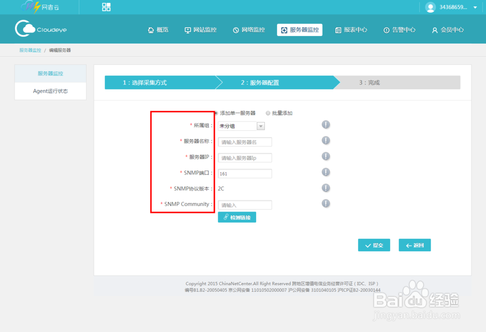The image size is (486, 332).
Task: Click the 告警中心 alert icon
Action: (386, 30)
